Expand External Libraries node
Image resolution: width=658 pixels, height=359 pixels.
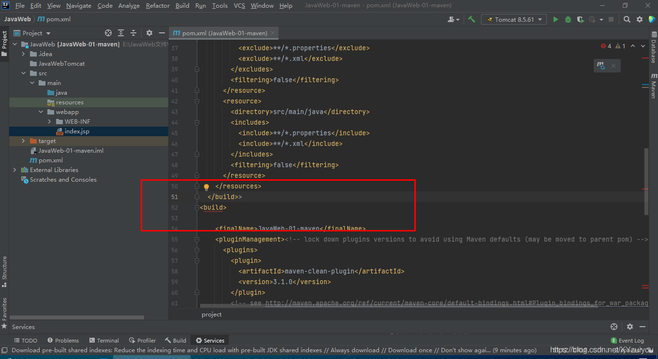coord(15,170)
